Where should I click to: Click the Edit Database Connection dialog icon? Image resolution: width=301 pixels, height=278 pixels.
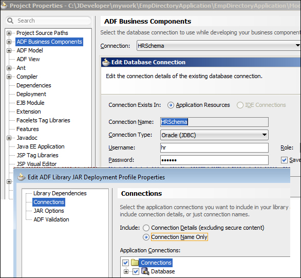106,62
